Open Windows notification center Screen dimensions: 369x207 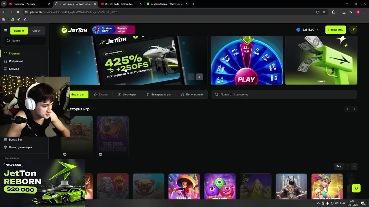(363, 203)
